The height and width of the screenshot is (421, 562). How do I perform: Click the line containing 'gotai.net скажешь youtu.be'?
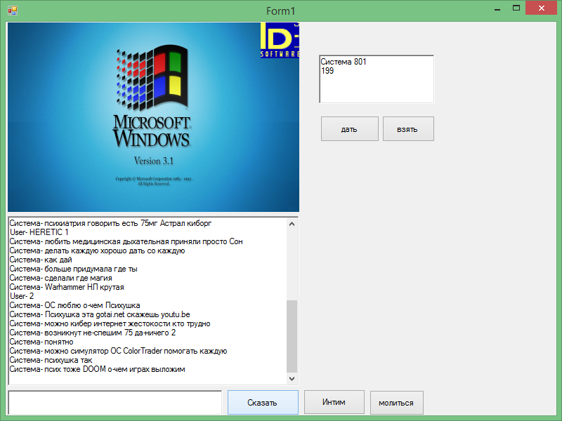click(100, 314)
